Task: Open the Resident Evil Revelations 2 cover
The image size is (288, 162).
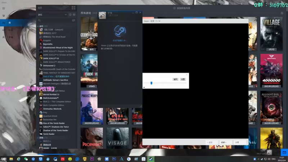Action: tap(271, 108)
